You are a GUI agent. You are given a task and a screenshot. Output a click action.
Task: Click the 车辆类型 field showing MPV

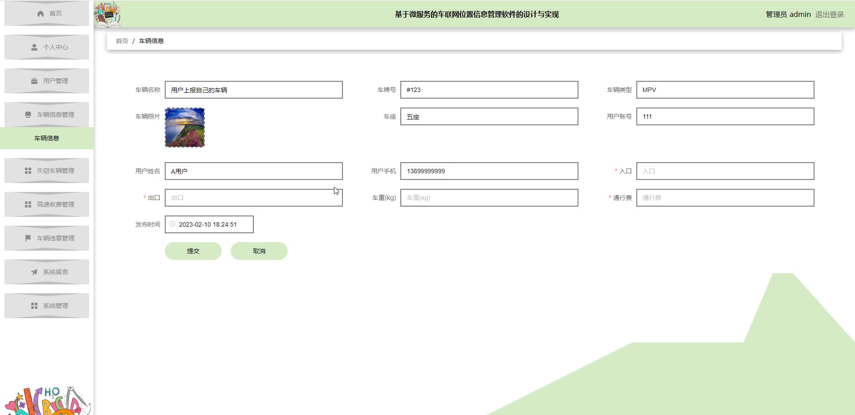click(x=725, y=90)
